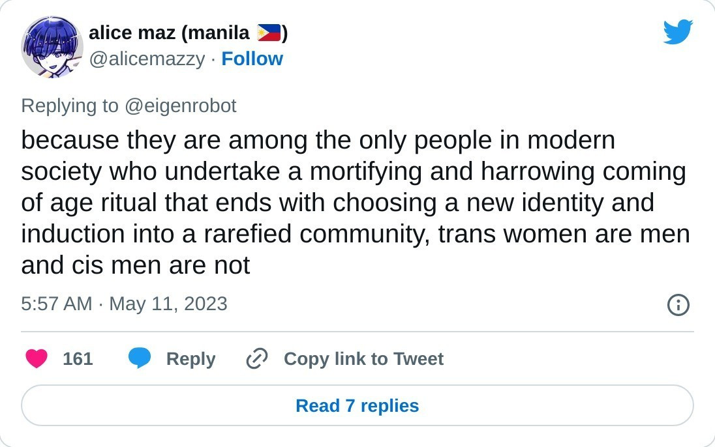The image size is (715, 447).
Task: Select Copy link to Tweet
Action: click(363, 359)
